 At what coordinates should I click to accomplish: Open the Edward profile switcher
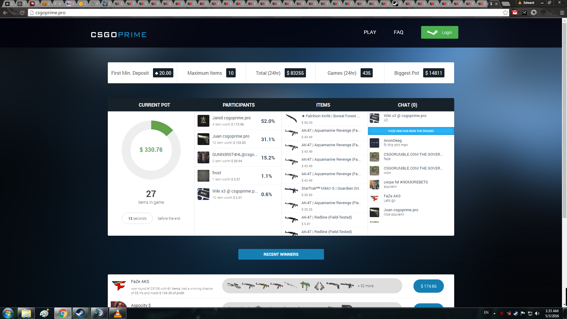pos(526,3)
